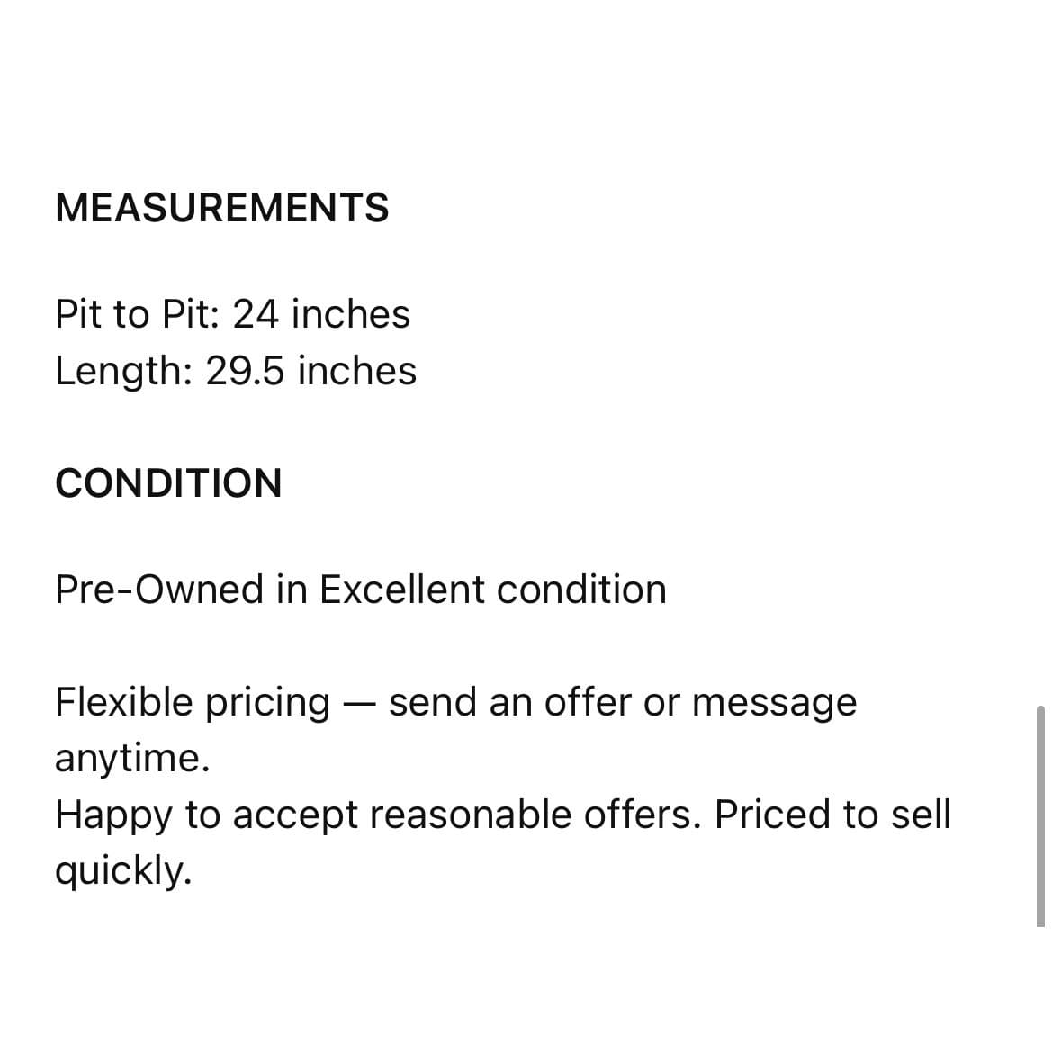
Task: Click the word 'quickly.'
Action: pos(123,872)
